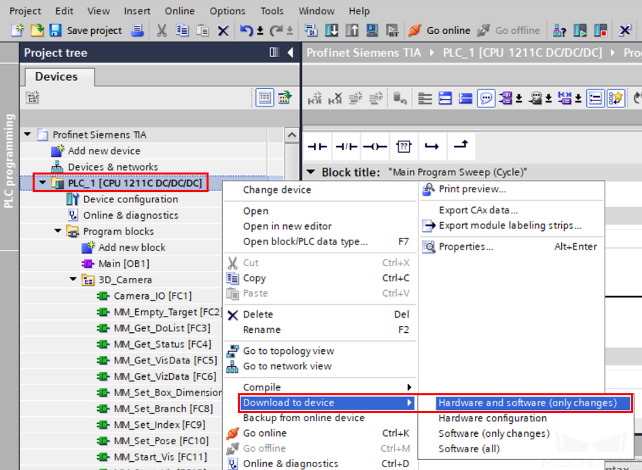The height and width of the screenshot is (470, 642).
Task: Collapse the 3D_Camera group arrow
Action: point(73,279)
